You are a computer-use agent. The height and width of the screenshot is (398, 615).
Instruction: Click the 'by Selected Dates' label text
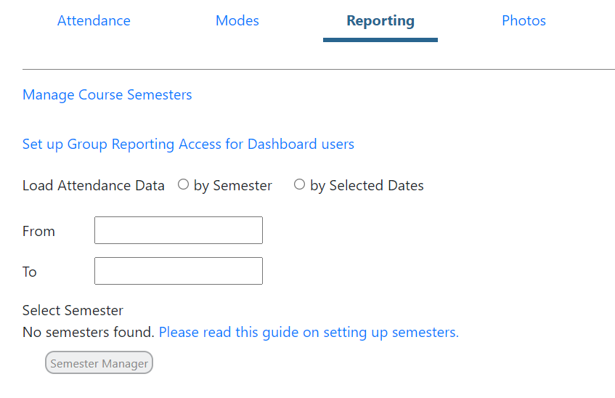tap(367, 186)
